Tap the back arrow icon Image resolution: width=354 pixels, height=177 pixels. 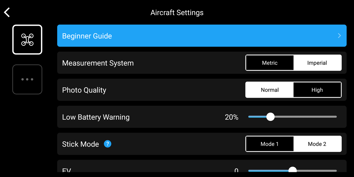coord(7,12)
